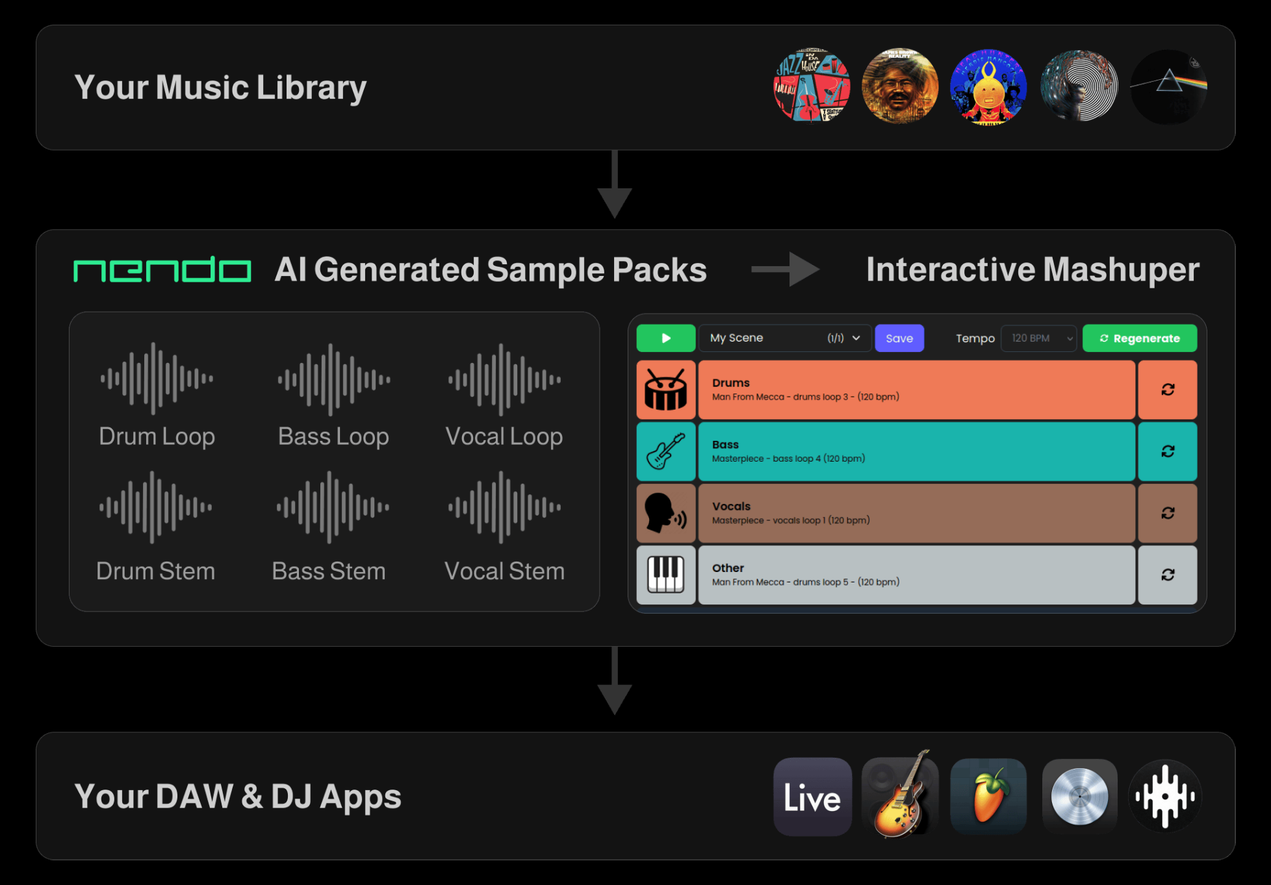Refresh the Other track sample
Image resolution: width=1271 pixels, height=885 pixels.
pyautogui.click(x=1167, y=575)
